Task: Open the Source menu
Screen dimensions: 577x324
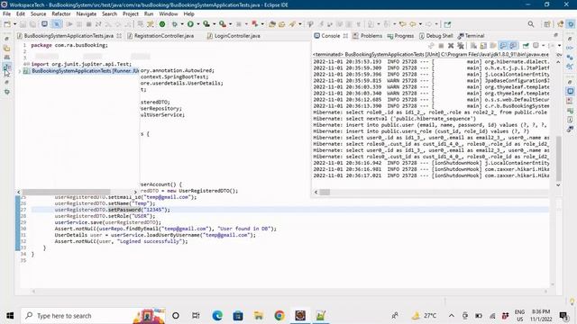Action: tap(38, 14)
